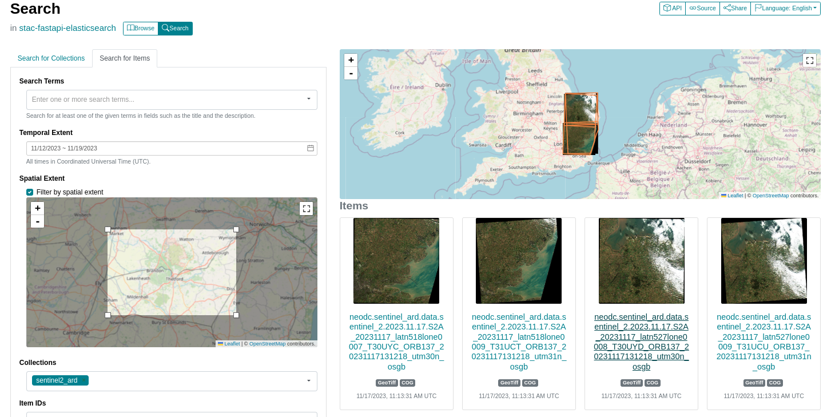839x417 pixels.
Task: Open thumbnail of T30UYD item
Action: [x=641, y=261]
